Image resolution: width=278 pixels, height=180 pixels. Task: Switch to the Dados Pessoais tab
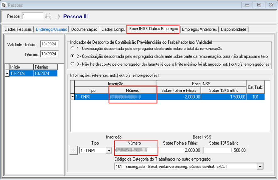tap(18, 29)
